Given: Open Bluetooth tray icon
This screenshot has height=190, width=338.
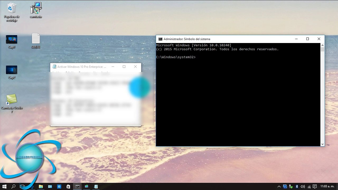Looking at the screenshot, I should tap(297, 187).
